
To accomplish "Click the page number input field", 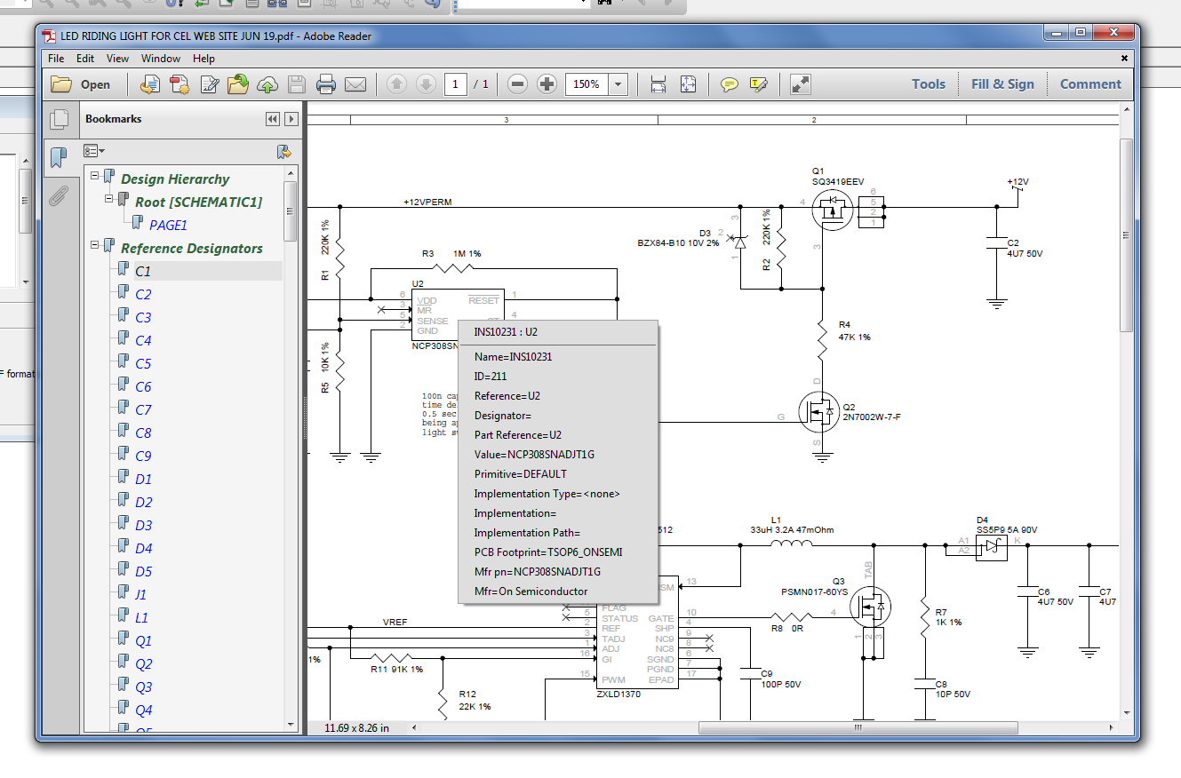I will click(456, 84).
